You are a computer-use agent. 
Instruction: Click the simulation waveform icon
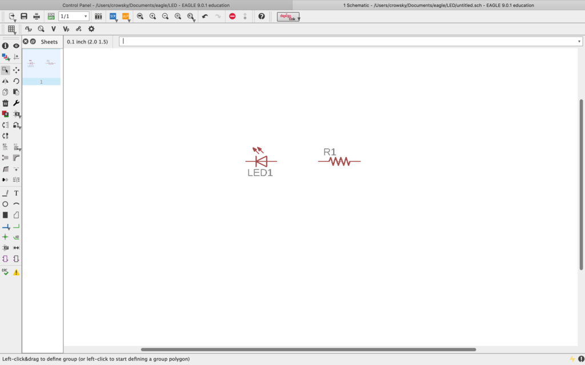point(29,29)
